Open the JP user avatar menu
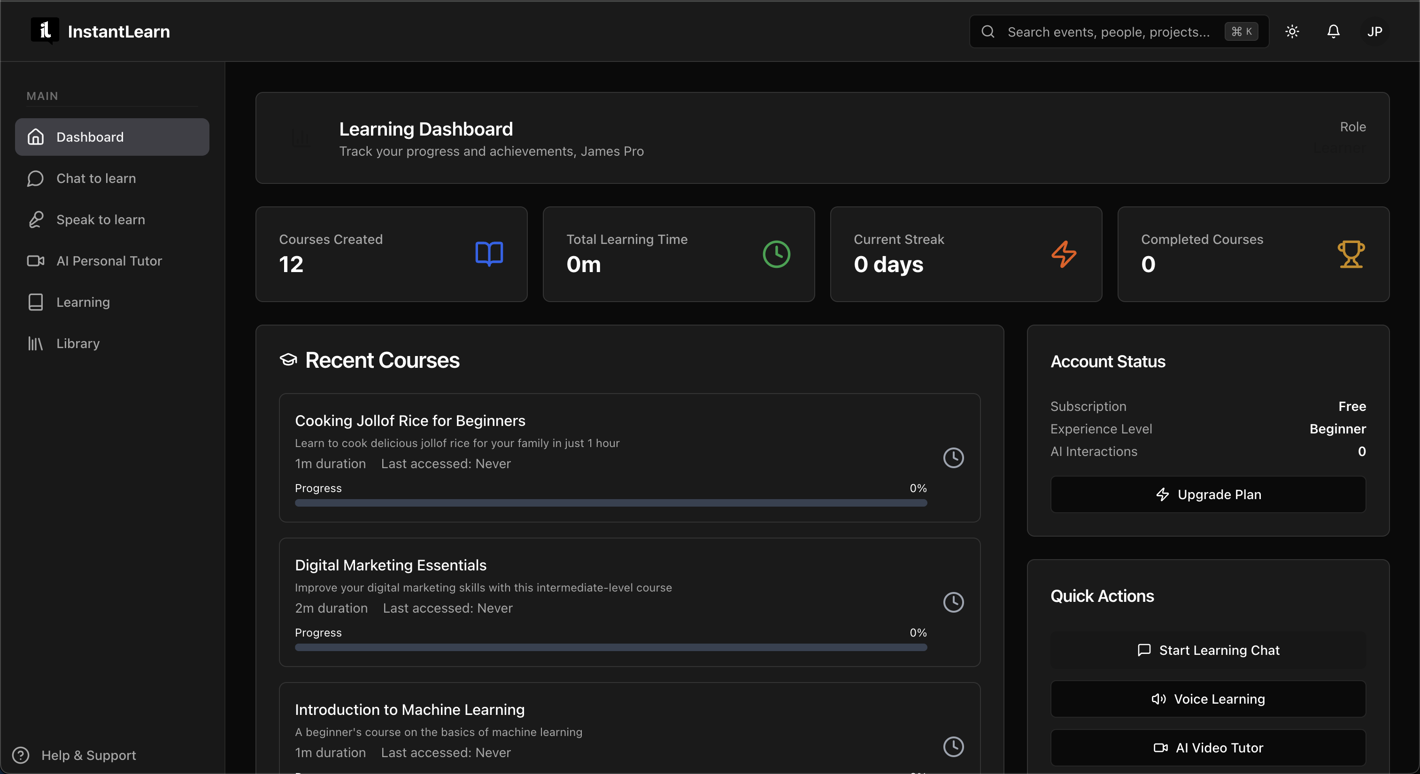The width and height of the screenshot is (1420, 774). [x=1374, y=31]
